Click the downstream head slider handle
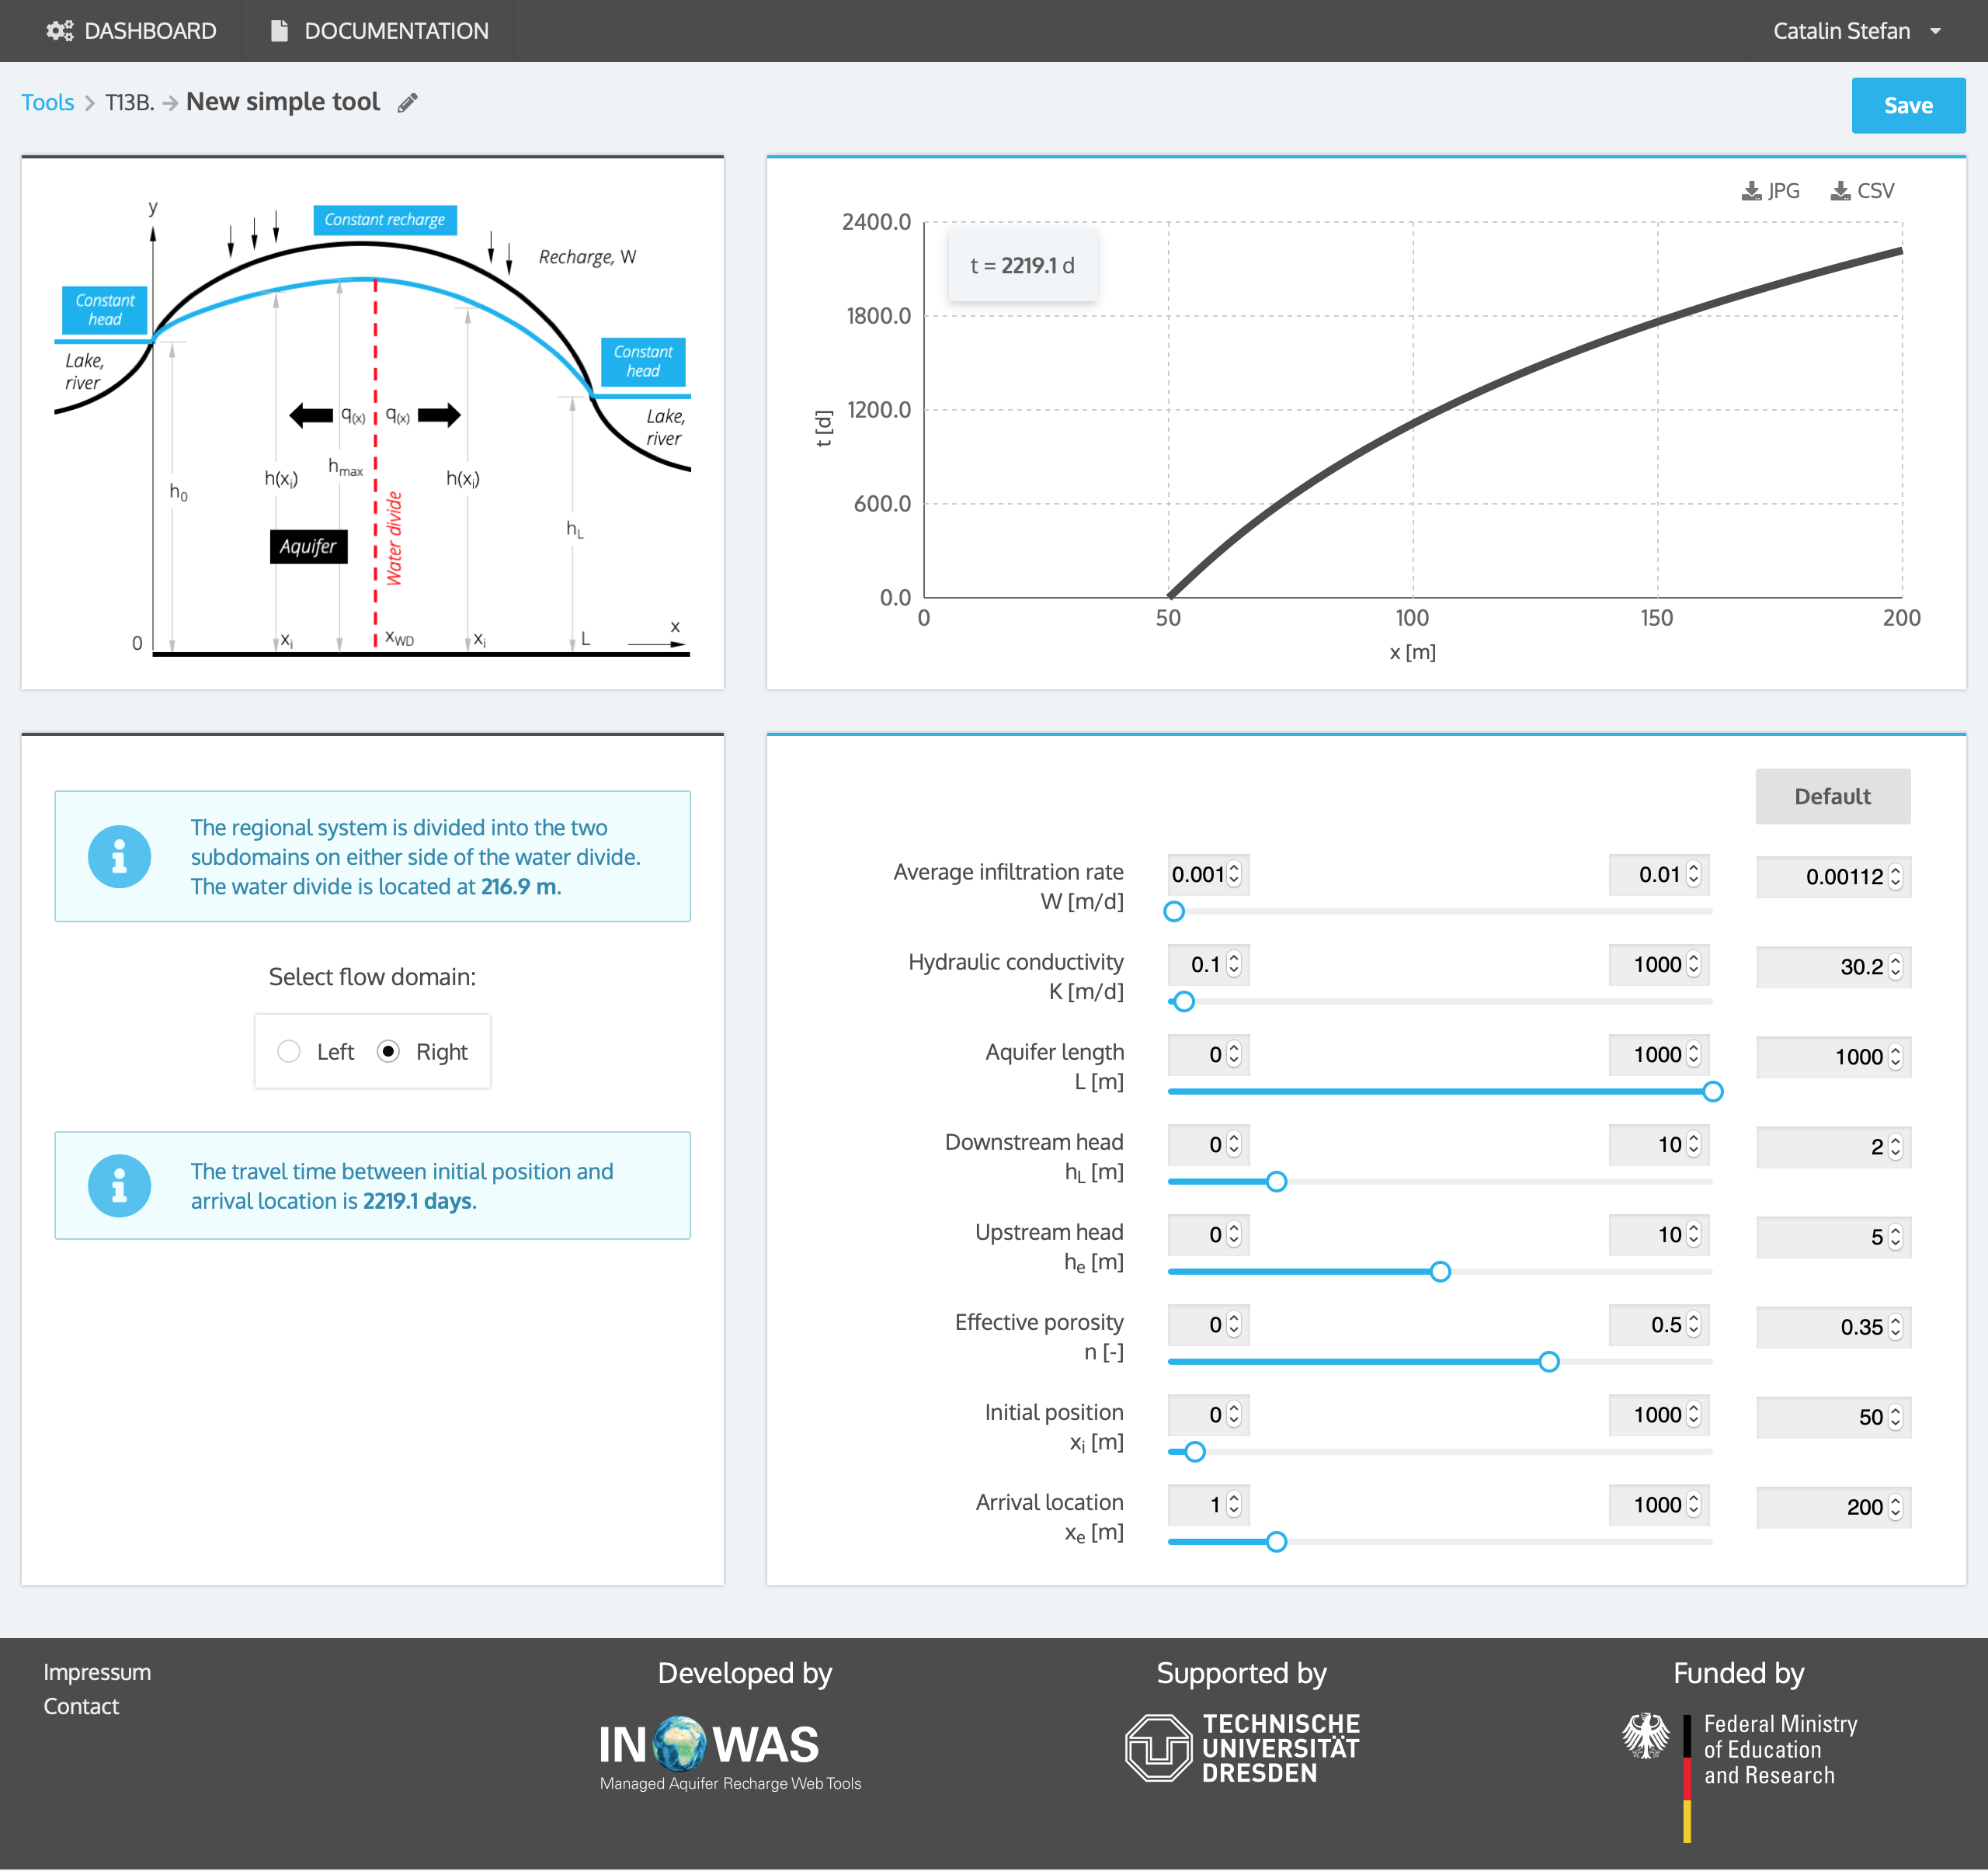The width and height of the screenshot is (1988, 1871). point(1276,1182)
